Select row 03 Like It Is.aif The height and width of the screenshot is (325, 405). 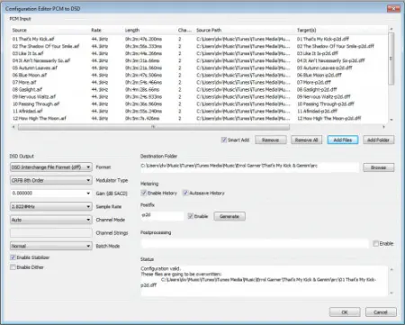point(199,53)
